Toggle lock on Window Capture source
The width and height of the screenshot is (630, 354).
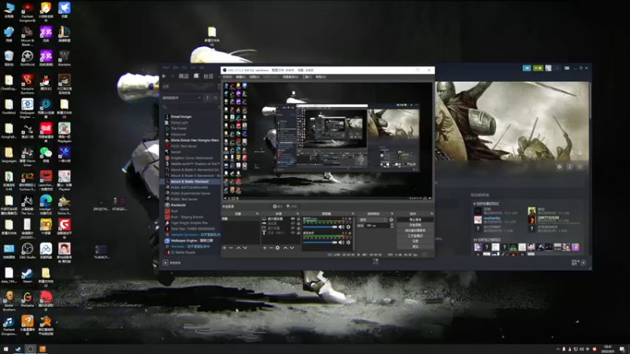pos(298,228)
